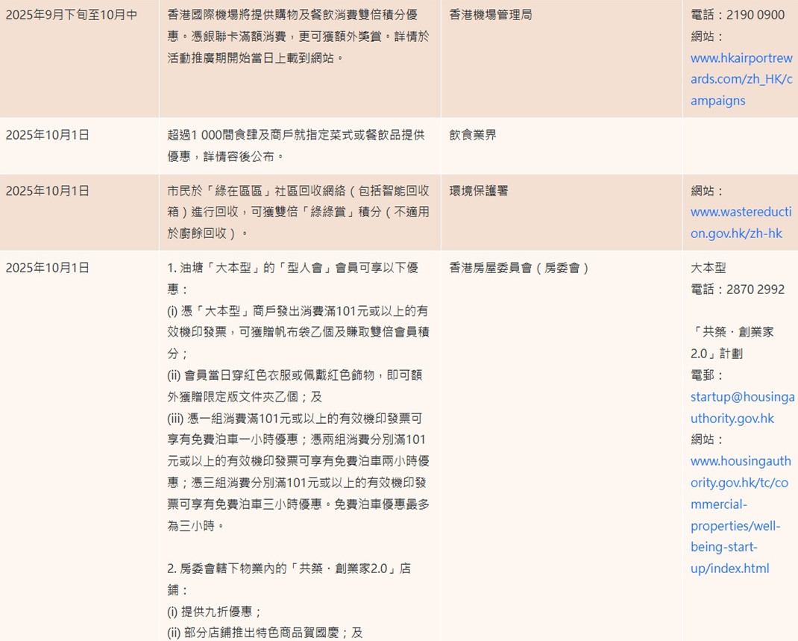Open the housingauthority.gov.hk well-being-start-up link
798x641 pixels.
click(x=740, y=515)
